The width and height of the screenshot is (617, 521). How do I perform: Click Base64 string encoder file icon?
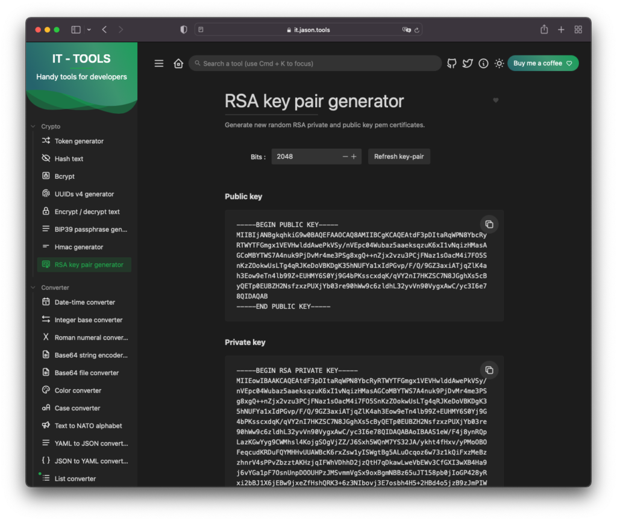46,355
